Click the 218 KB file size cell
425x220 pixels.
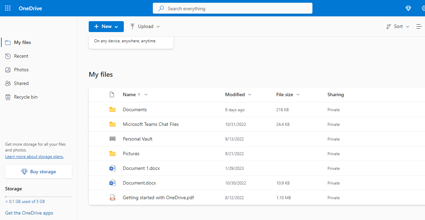click(282, 110)
